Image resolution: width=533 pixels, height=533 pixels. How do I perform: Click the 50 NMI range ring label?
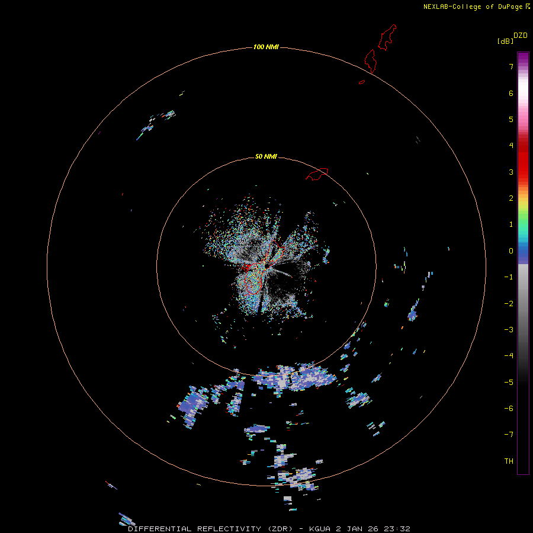click(x=266, y=156)
